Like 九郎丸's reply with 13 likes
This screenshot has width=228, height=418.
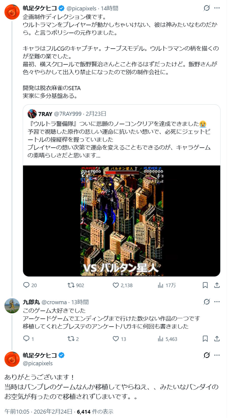(116, 339)
